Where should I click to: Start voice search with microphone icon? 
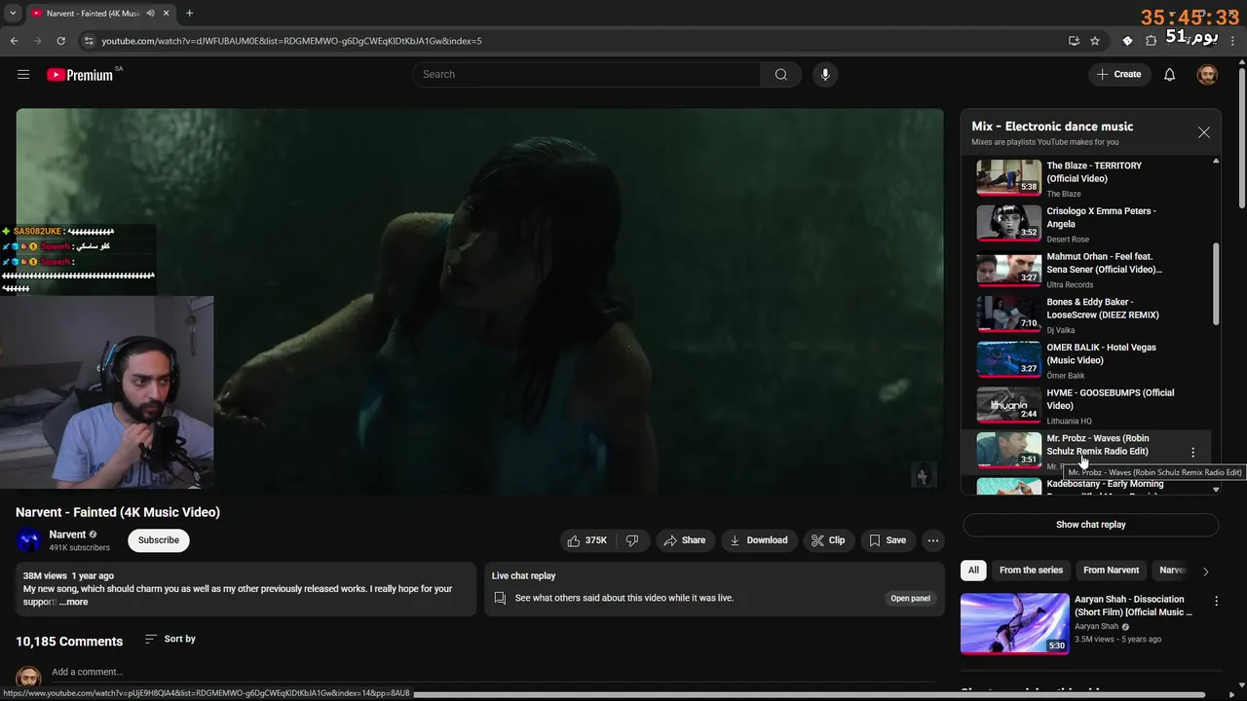coord(825,74)
